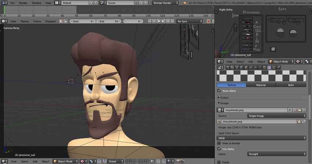Delete the Default screen layout
Screen dimensions: 312x164
click(x=96, y=3)
